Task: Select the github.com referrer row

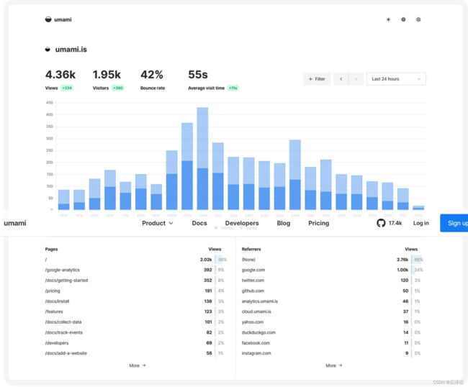Action: pos(333,291)
